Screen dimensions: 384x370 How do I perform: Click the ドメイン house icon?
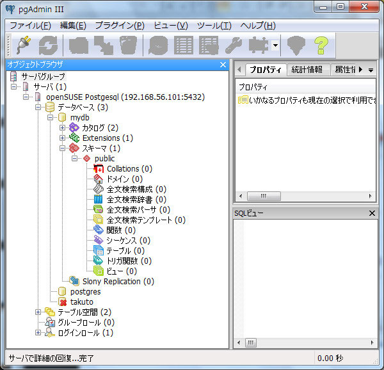(x=99, y=179)
